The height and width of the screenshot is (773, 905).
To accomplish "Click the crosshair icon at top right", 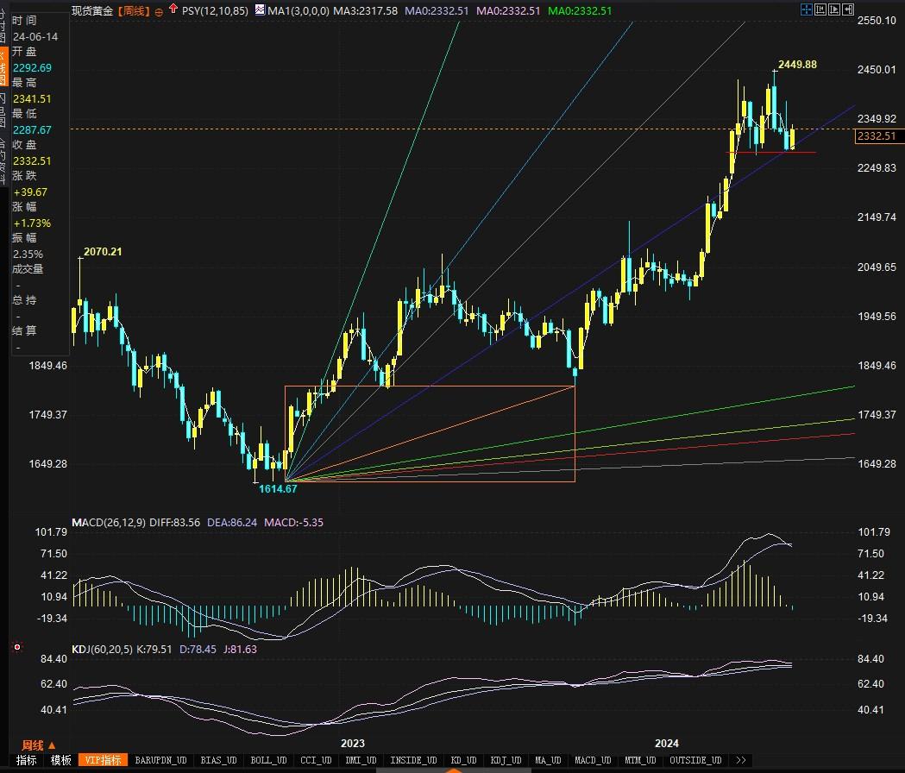I will 807,10.
